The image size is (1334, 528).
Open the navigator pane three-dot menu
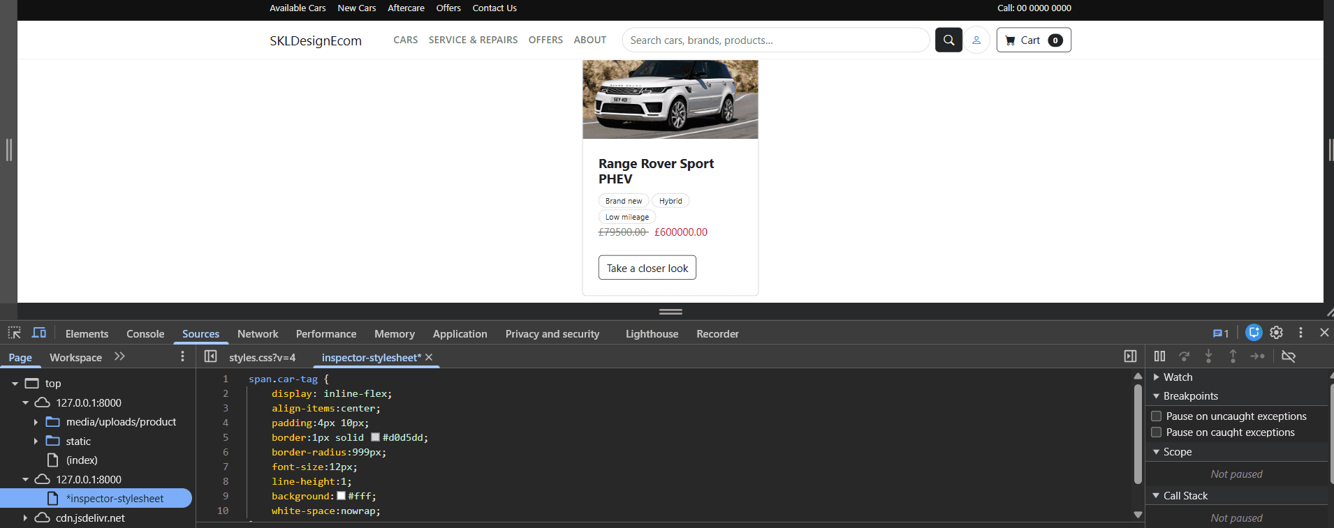[182, 356]
